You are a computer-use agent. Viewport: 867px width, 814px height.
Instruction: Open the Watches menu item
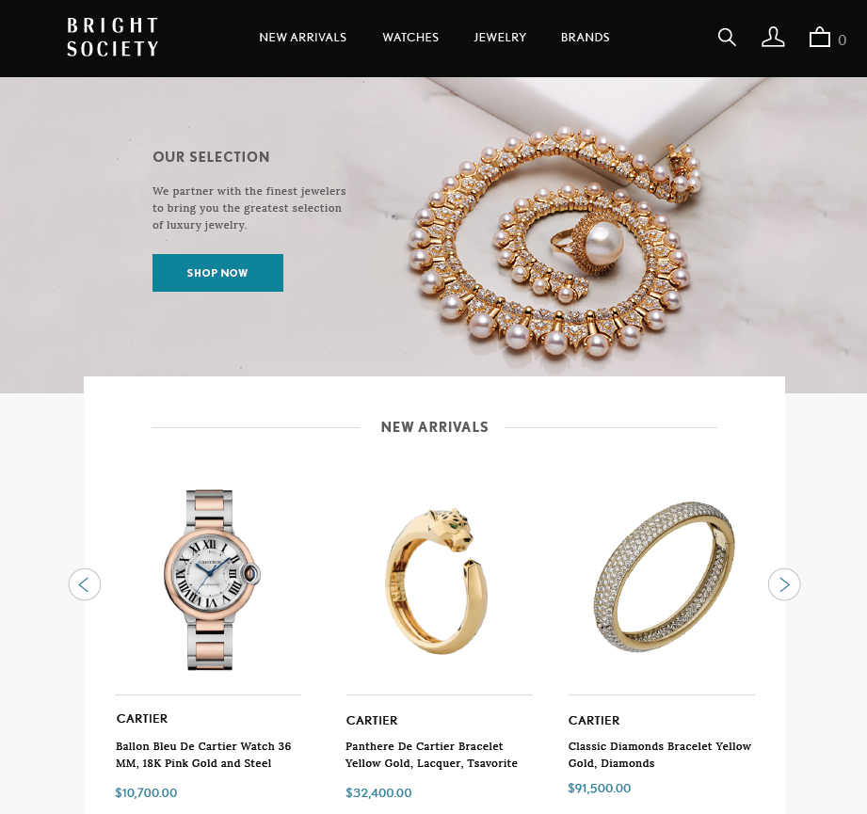click(x=410, y=37)
